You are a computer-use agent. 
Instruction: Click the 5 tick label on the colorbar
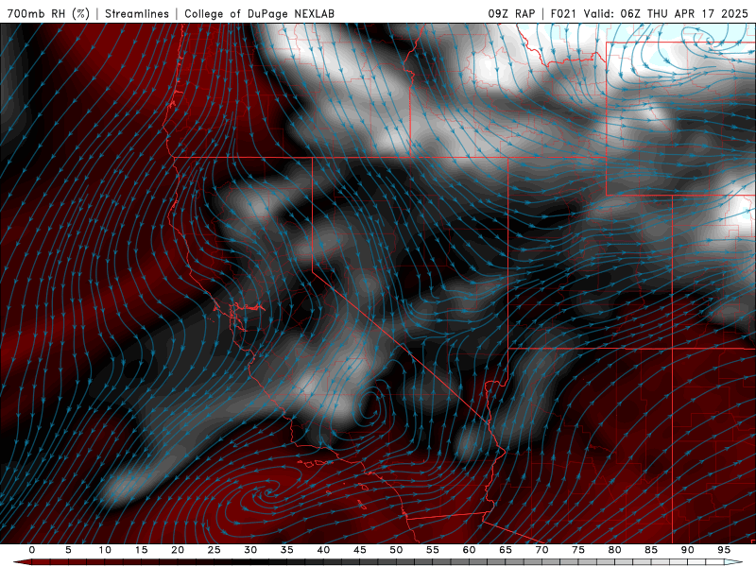(x=68, y=550)
